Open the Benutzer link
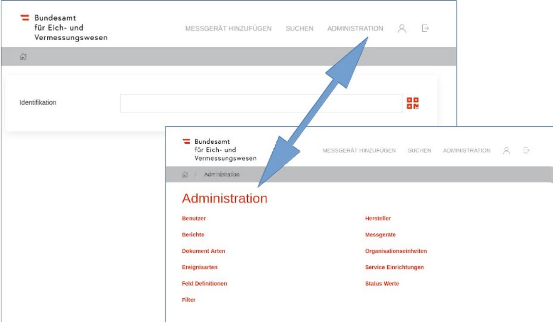This screenshot has width=554, height=323. pos(194,218)
